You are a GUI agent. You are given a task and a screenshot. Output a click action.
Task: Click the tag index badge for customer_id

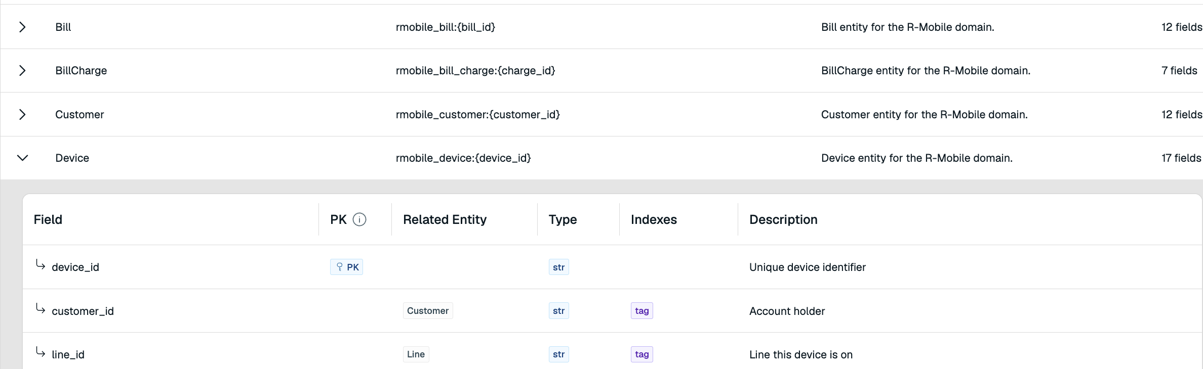pyautogui.click(x=641, y=311)
